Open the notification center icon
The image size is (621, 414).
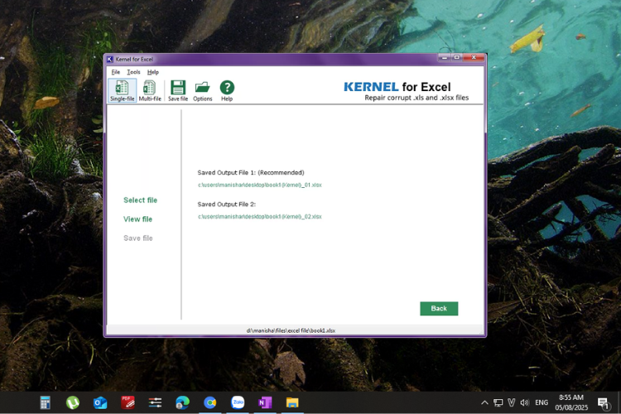click(x=604, y=403)
